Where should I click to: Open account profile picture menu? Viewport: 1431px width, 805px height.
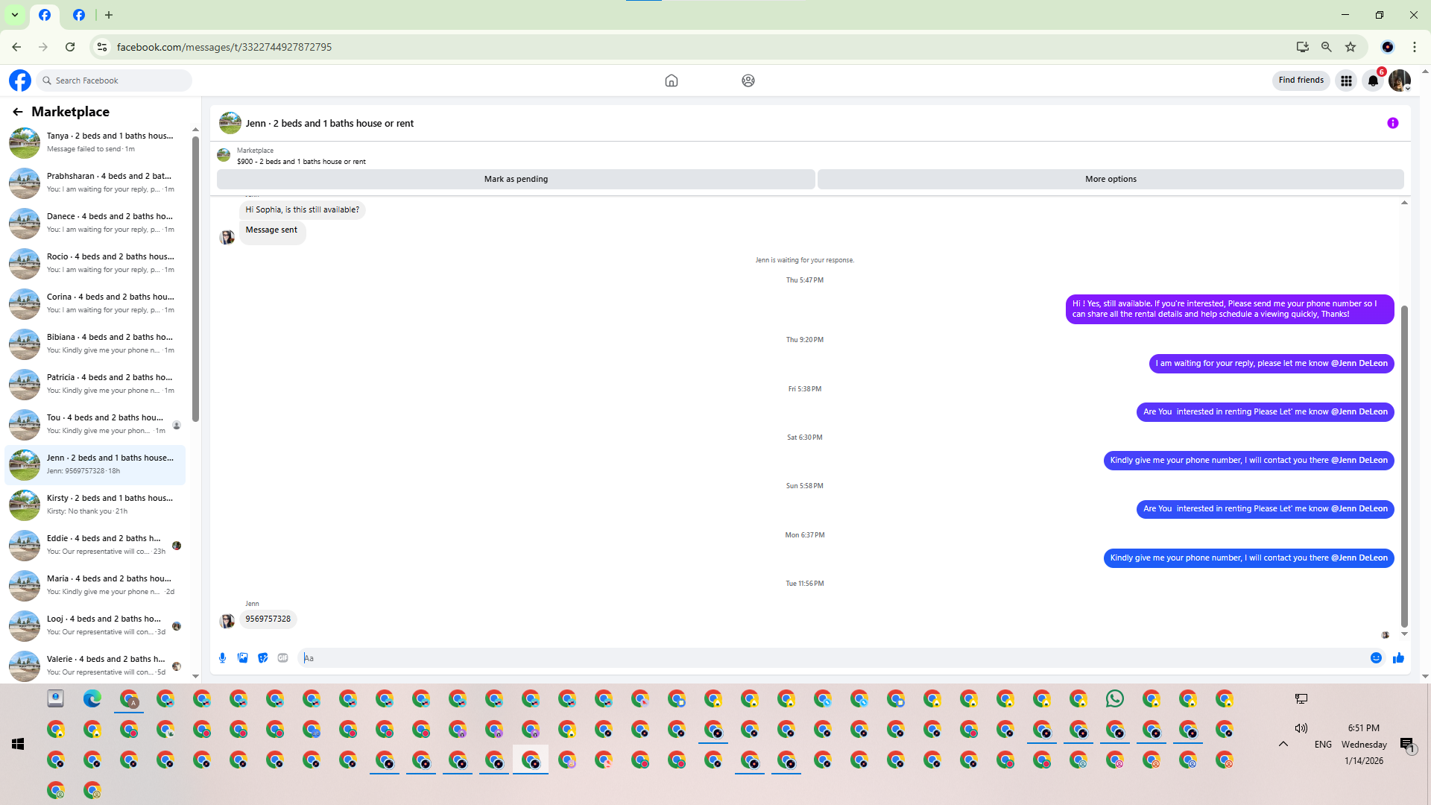tap(1399, 80)
